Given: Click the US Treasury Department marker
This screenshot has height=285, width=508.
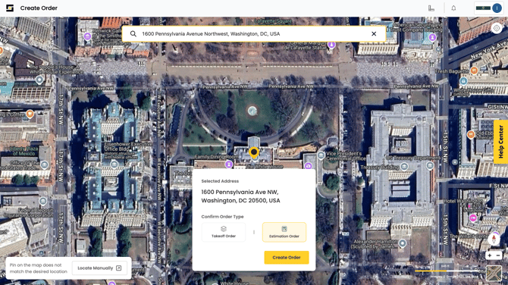Looking at the screenshot, I should tap(430, 165).
